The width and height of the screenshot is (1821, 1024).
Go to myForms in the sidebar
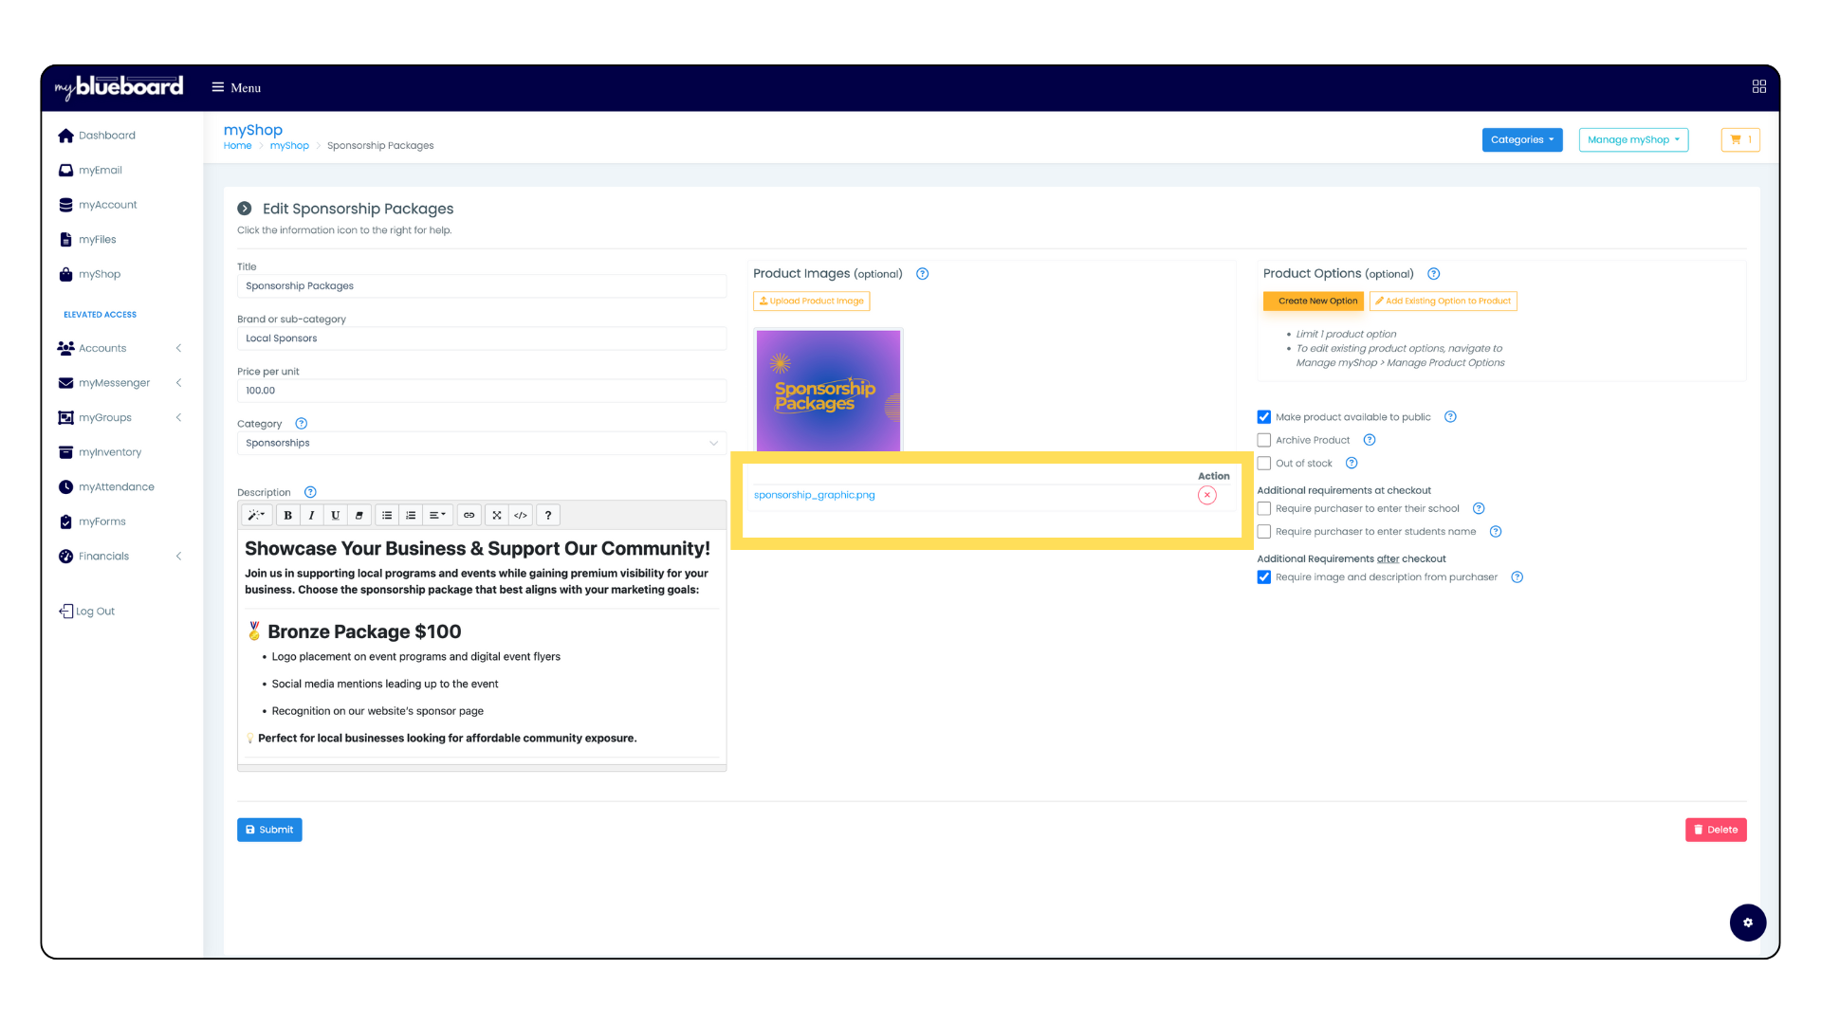click(x=101, y=521)
